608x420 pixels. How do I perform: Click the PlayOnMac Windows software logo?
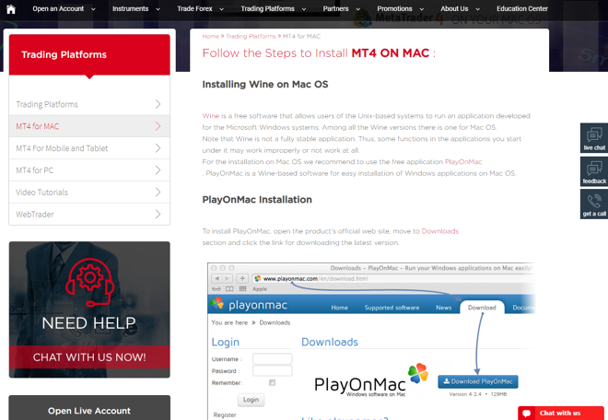[371, 380]
